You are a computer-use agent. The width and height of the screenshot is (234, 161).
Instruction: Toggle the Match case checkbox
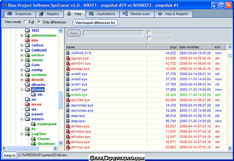(x=149, y=32)
